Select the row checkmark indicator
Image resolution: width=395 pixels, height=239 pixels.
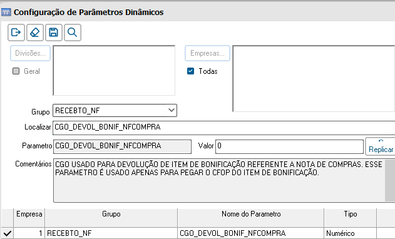8,233
